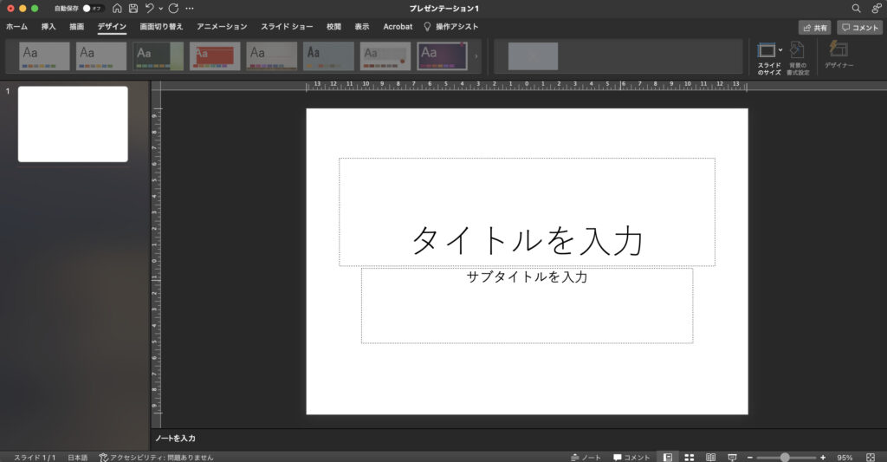The image size is (887, 462).
Task: Switch to slide sorter grid view
Action: (690, 457)
